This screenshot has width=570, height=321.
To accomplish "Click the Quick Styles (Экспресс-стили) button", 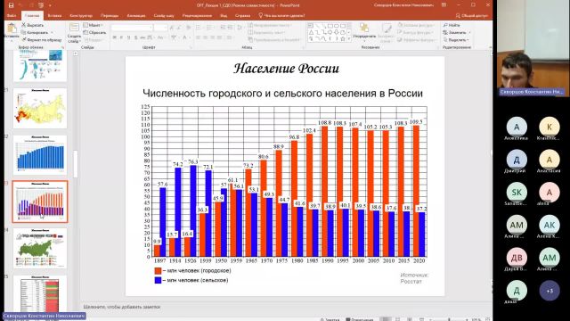I will pos(386,32).
